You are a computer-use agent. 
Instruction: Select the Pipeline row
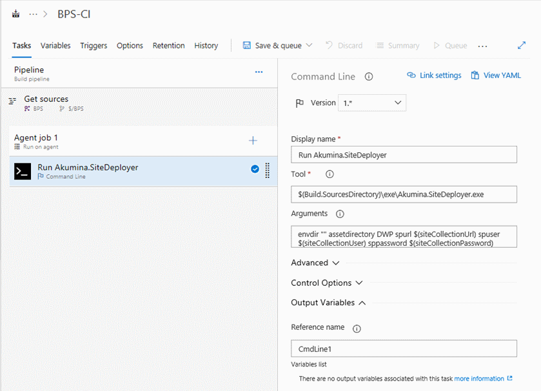coord(139,74)
